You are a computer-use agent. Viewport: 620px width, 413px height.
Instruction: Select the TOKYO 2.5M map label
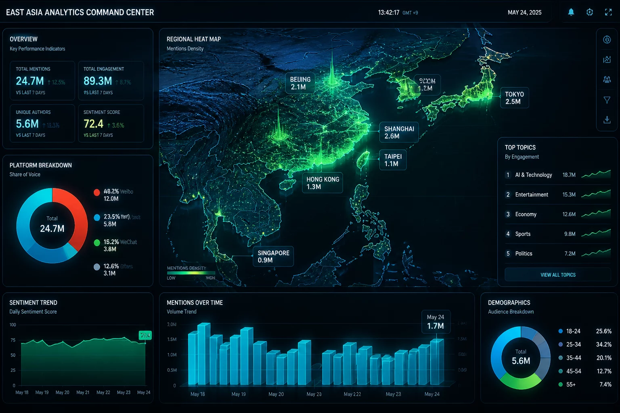pyautogui.click(x=514, y=98)
